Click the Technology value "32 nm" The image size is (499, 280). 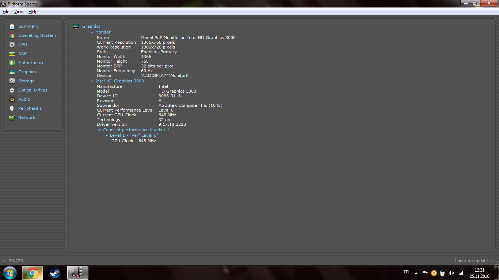pyautogui.click(x=165, y=120)
